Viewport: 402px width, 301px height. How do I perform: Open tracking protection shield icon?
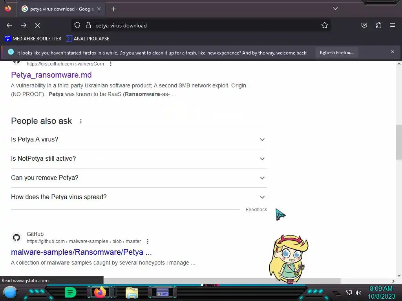(77, 25)
